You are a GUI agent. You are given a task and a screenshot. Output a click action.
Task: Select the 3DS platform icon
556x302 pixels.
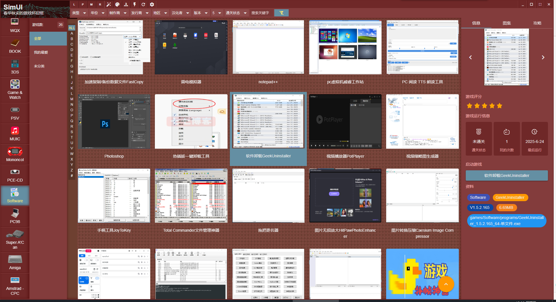coord(15,67)
